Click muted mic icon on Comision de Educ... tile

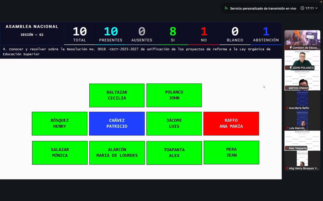tap(287, 48)
